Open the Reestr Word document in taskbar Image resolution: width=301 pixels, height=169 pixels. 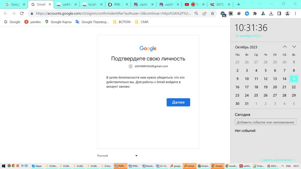click(x=148, y=166)
